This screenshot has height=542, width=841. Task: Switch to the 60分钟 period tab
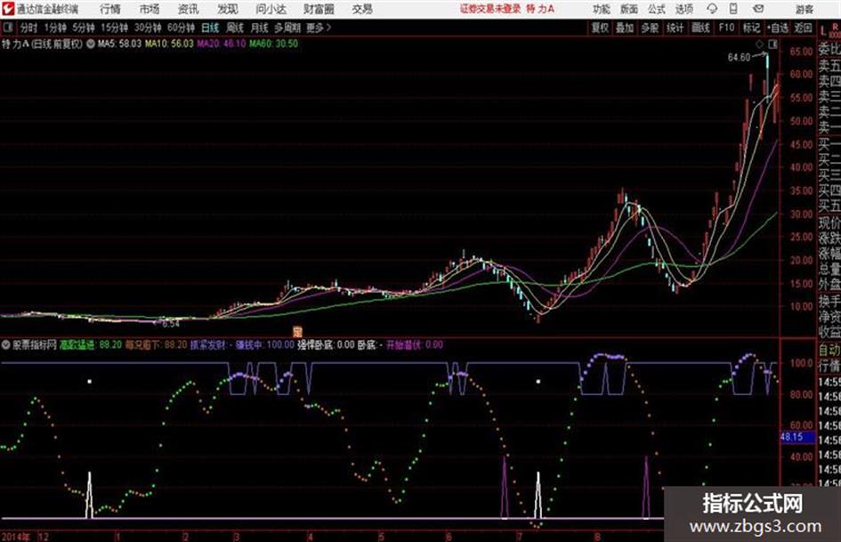pos(182,28)
